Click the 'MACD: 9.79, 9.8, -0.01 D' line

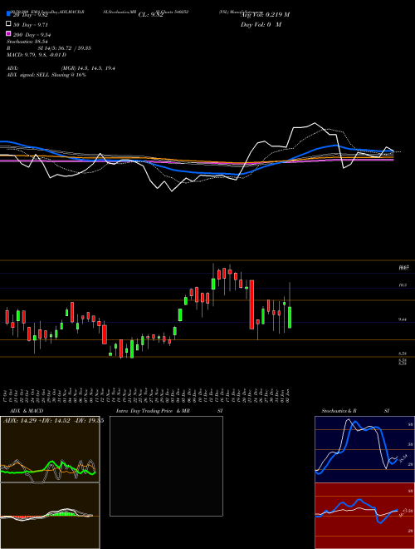(x=37, y=55)
